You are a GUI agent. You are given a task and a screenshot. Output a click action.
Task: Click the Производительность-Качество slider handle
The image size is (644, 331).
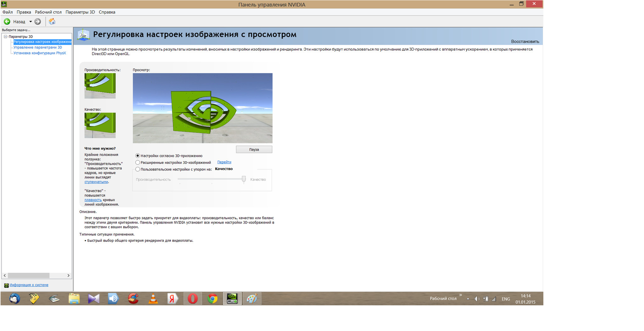[x=244, y=179]
